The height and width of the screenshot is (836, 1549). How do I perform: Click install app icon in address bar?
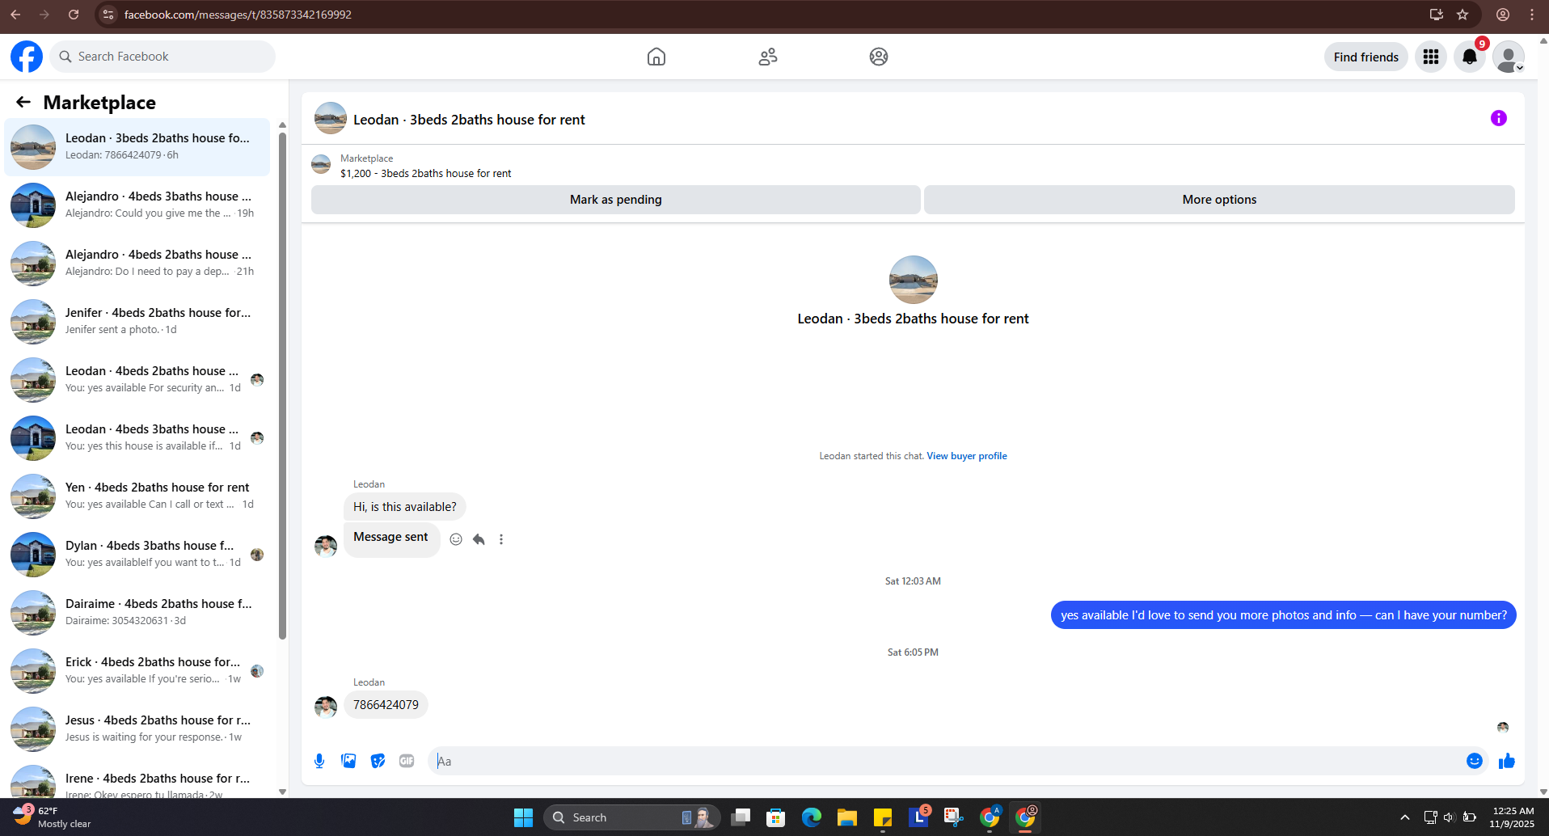(1437, 15)
